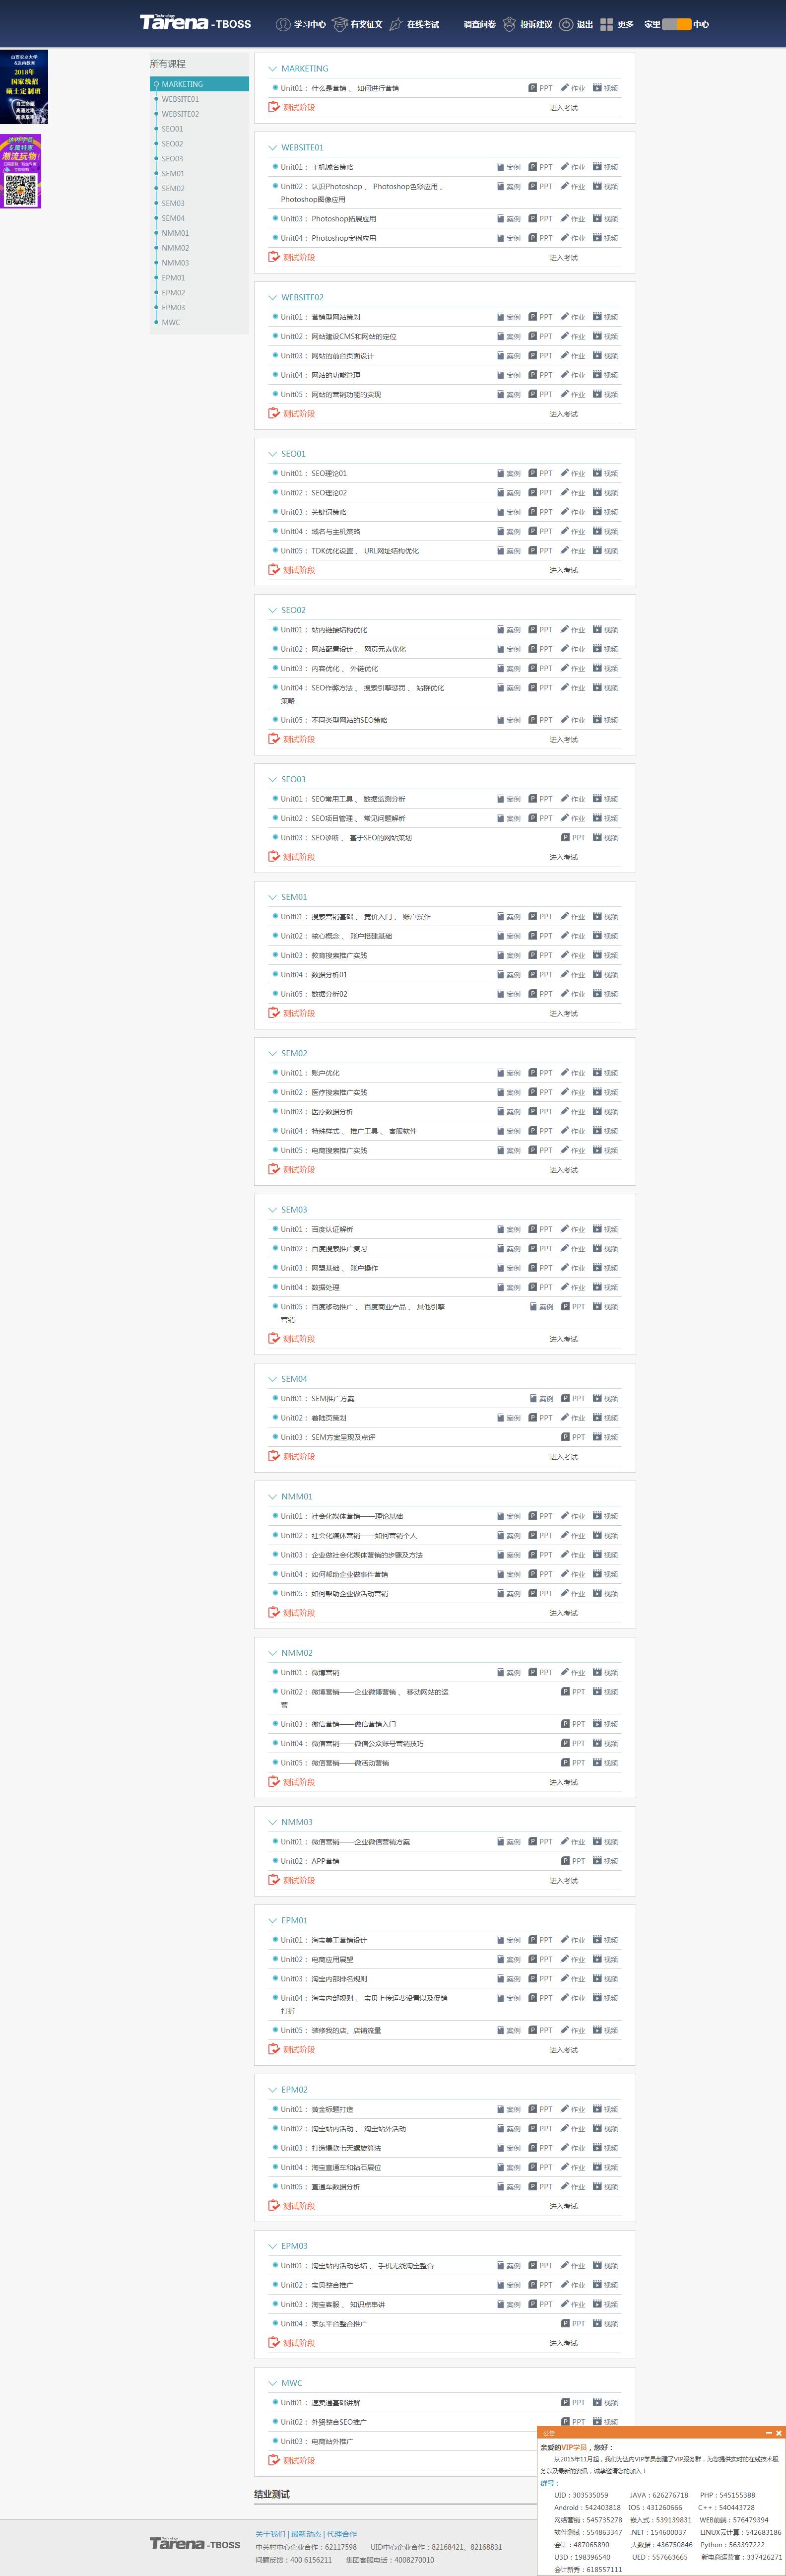Open the 更多 menu in header
This screenshot has height=2576, width=786.
[617, 24]
